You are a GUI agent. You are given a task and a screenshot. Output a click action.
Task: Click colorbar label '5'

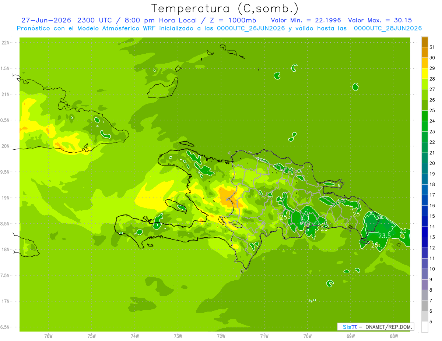click(431, 322)
